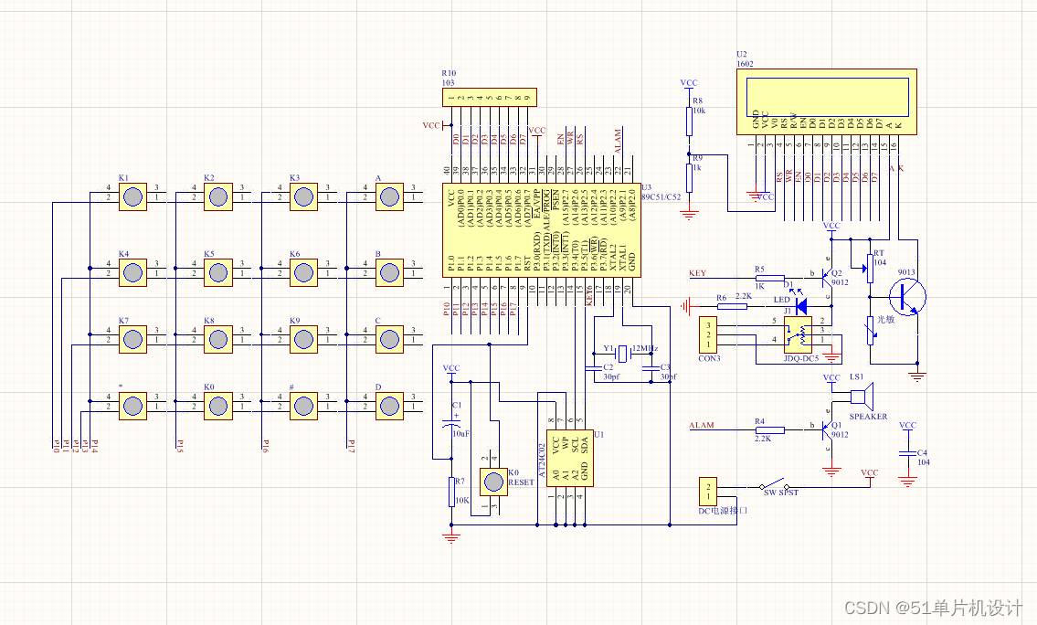The width and height of the screenshot is (1037, 625).
Task: Select the C2 30pf capacitor
Action: pyautogui.click(x=593, y=367)
